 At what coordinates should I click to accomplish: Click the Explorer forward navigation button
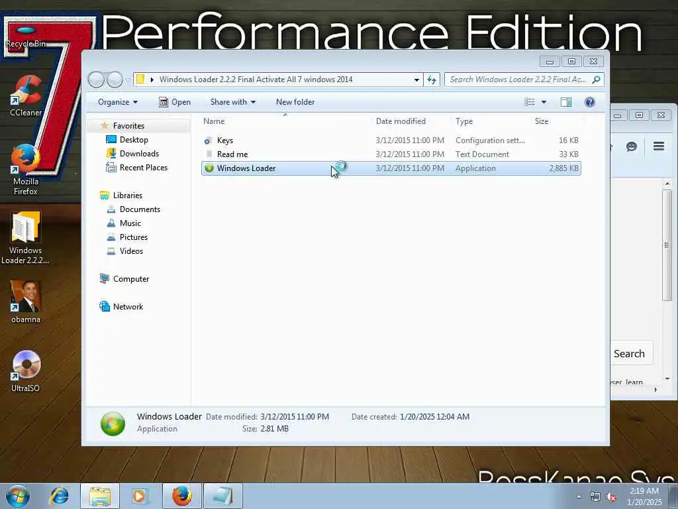[115, 80]
